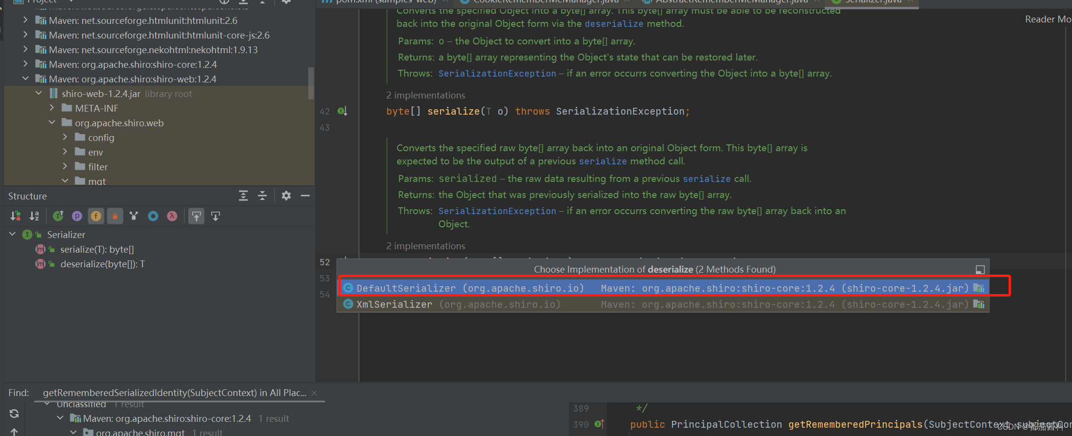Toggle Show Properties purple p icon
Image resolution: width=1072 pixels, height=436 pixels.
pos(77,216)
